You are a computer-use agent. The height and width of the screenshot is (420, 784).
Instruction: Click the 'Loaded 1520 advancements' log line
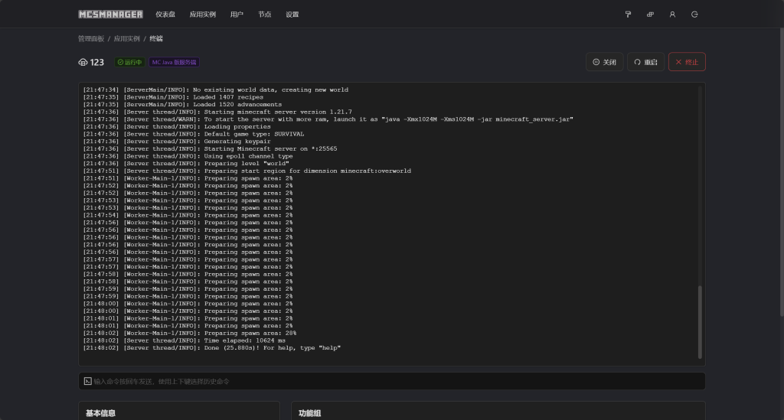click(x=182, y=104)
